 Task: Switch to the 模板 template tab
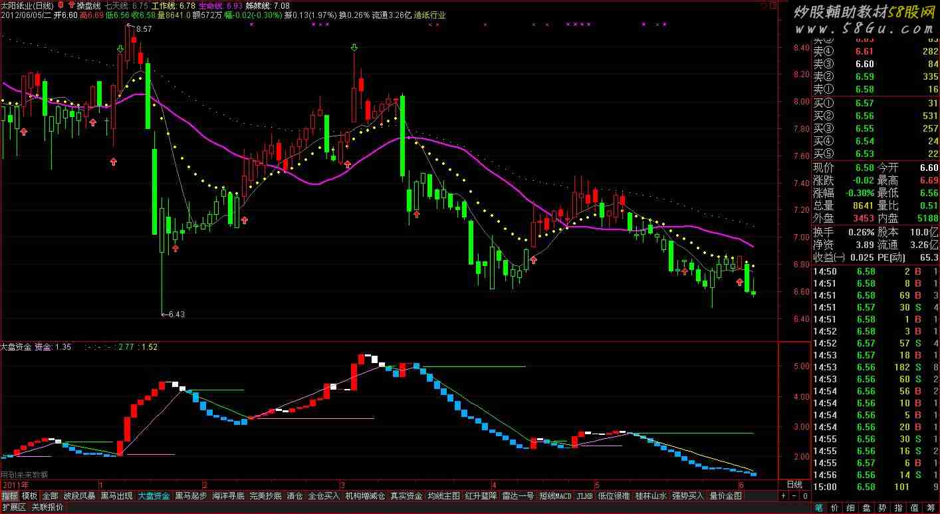pyautogui.click(x=29, y=495)
